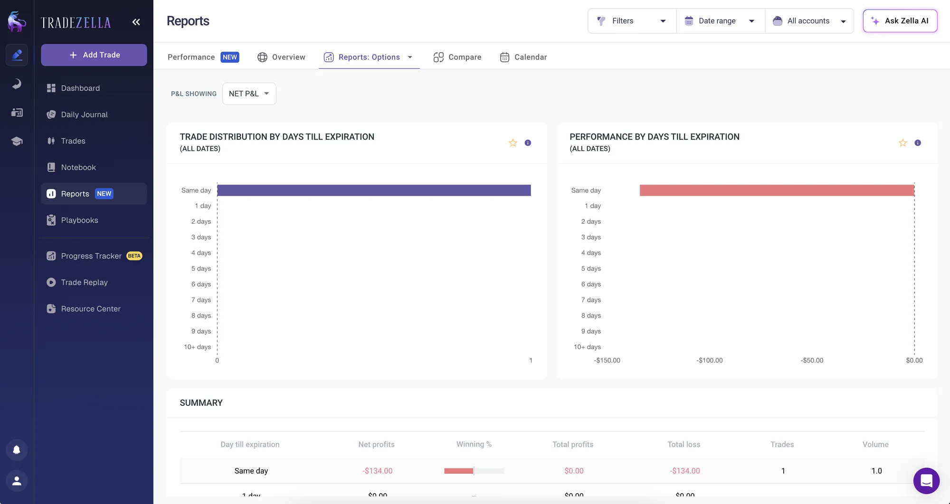The width and height of the screenshot is (950, 504).
Task: Click the -$134.00 net profits value
Action: (x=378, y=471)
